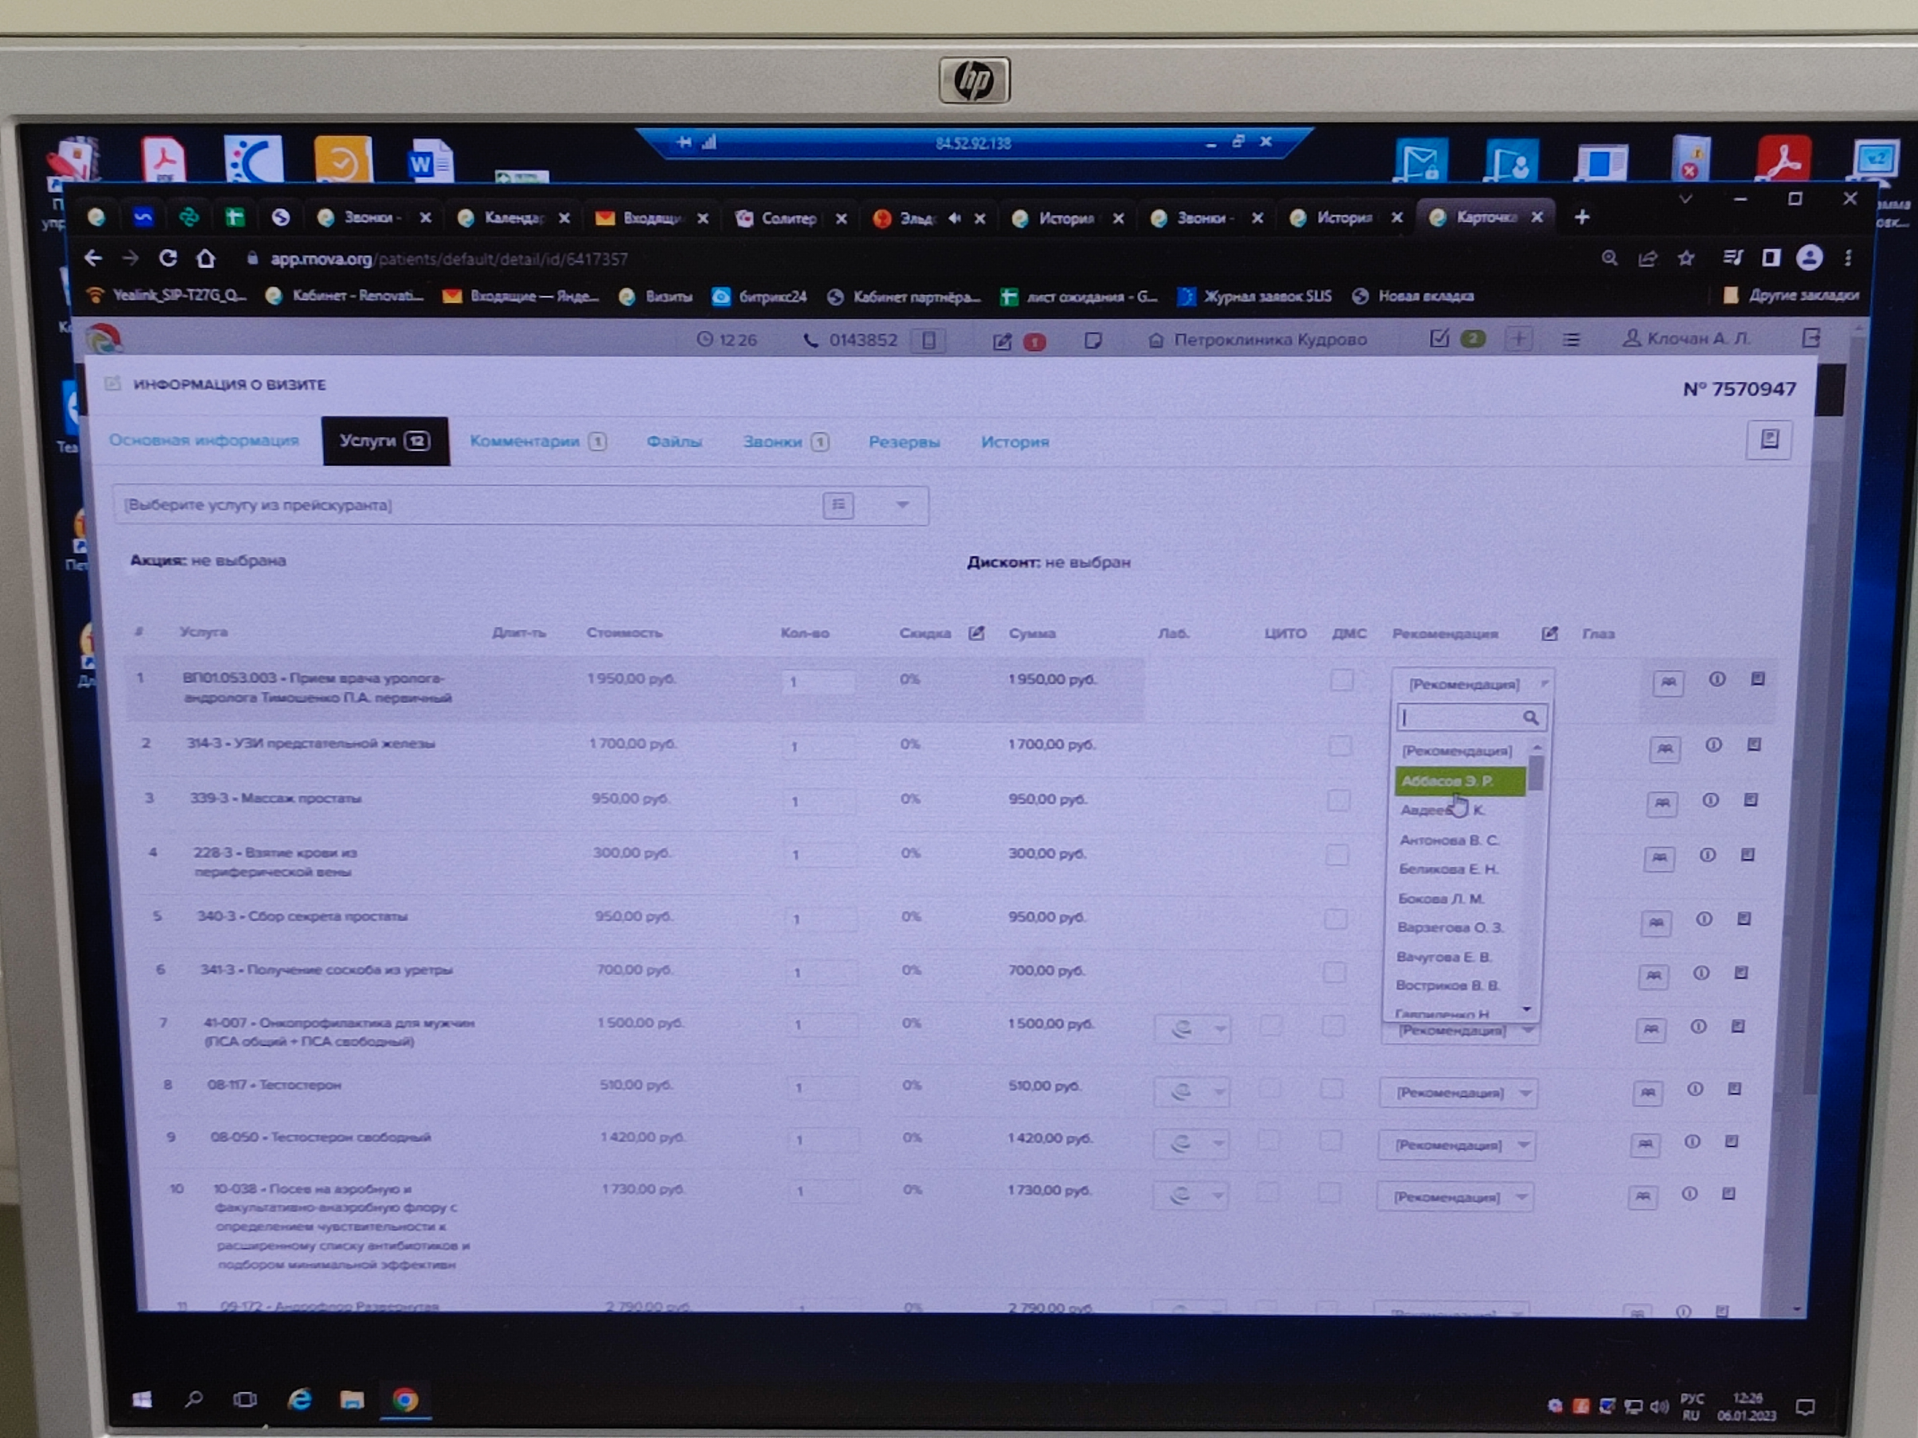
Task: Open the История tab
Action: click(x=1015, y=442)
